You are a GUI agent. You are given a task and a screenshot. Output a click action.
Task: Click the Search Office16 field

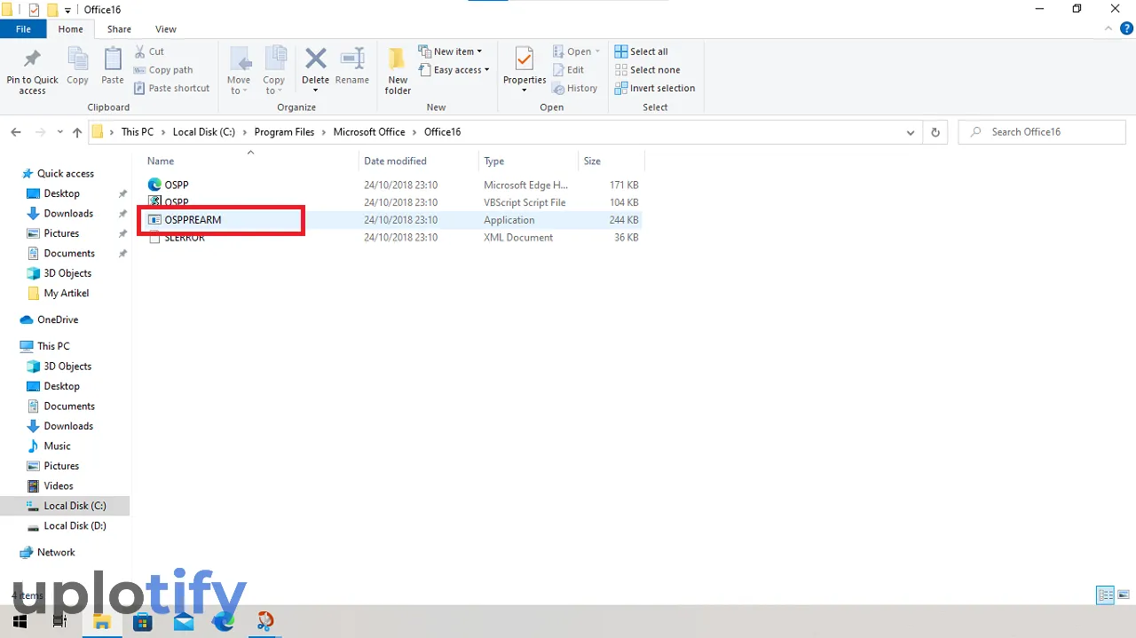(x=1042, y=132)
